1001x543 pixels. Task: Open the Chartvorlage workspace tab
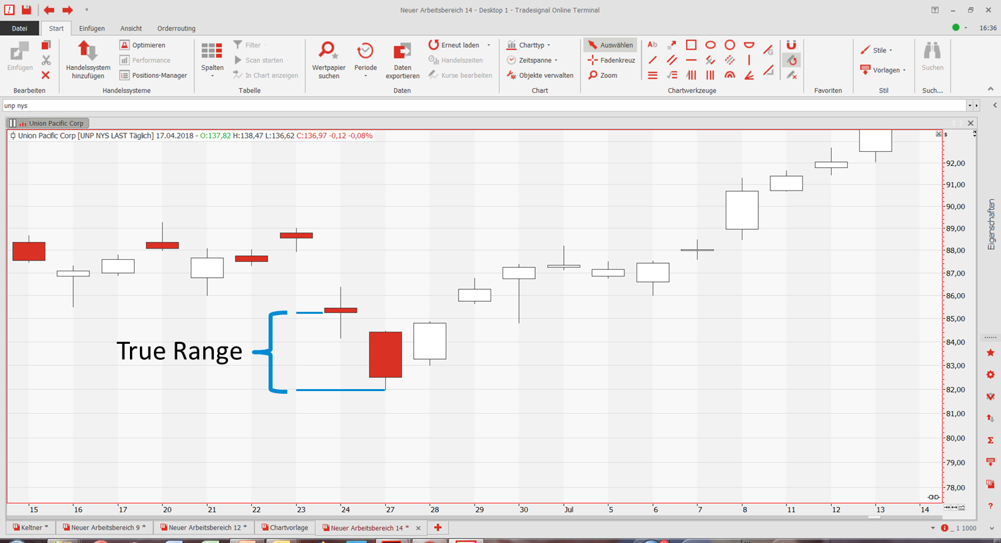point(285,528)
